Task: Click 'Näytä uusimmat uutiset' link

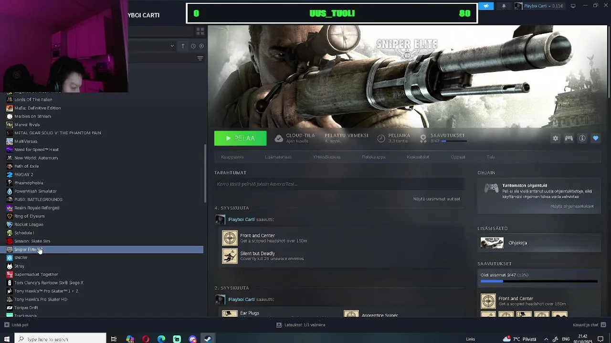Action: pos(436,199)
